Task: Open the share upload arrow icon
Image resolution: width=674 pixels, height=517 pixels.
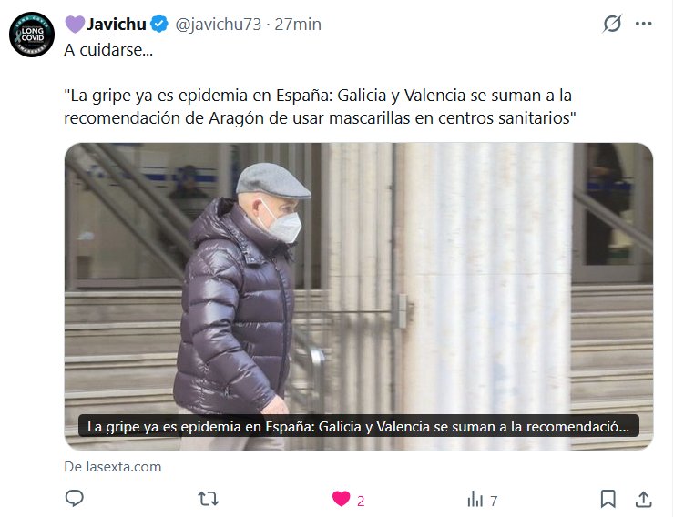Action: (643, 499)
